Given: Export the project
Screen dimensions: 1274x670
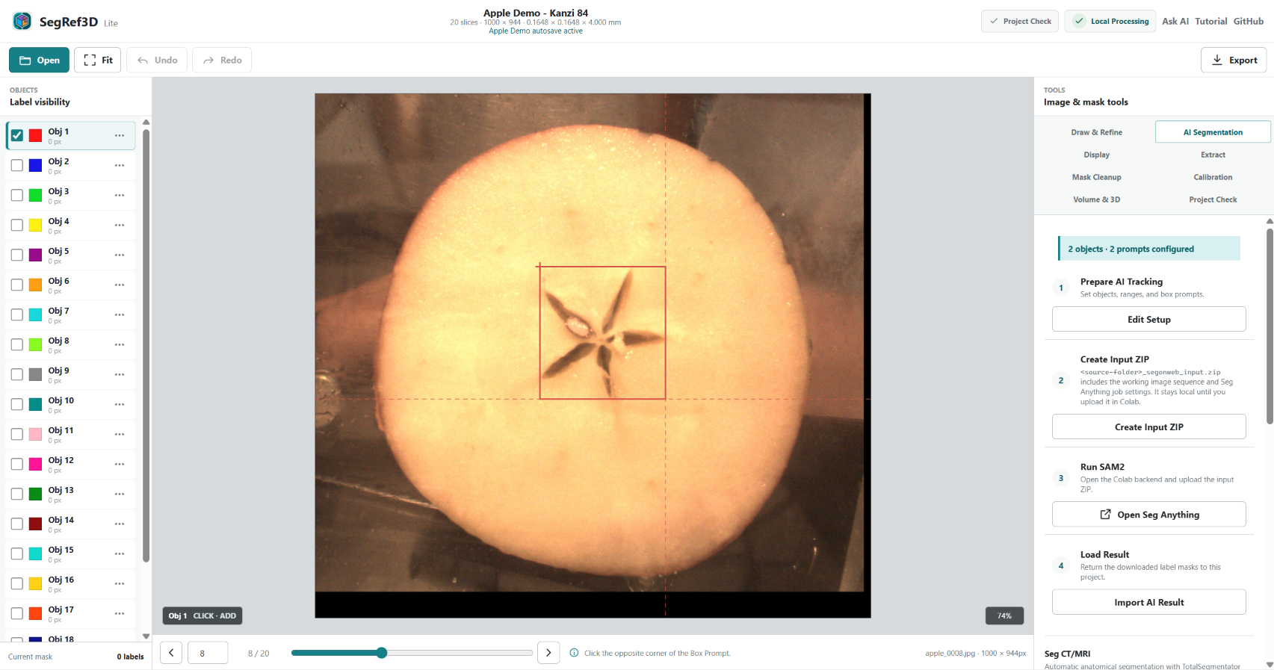Looking at the screenshot, I should [x=1234, y=60].
